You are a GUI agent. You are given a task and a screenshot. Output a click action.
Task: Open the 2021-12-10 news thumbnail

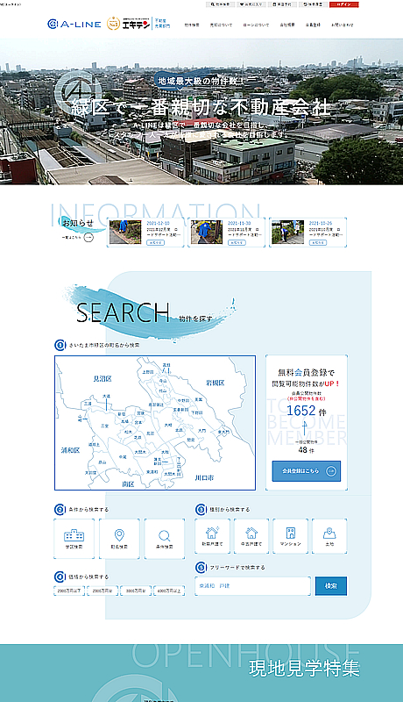[125, 232]
